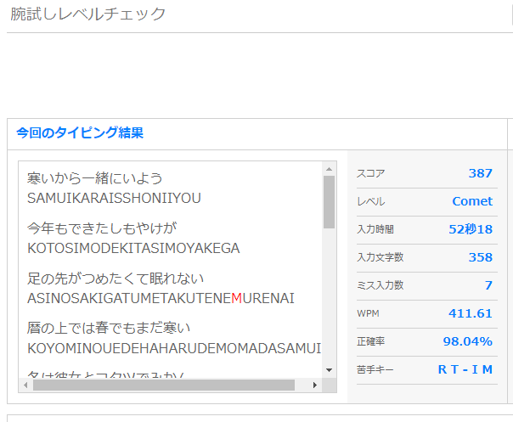
Task: Click the ミス入力数 value 7
Action: pyautogui.click(x=488, y=285)
